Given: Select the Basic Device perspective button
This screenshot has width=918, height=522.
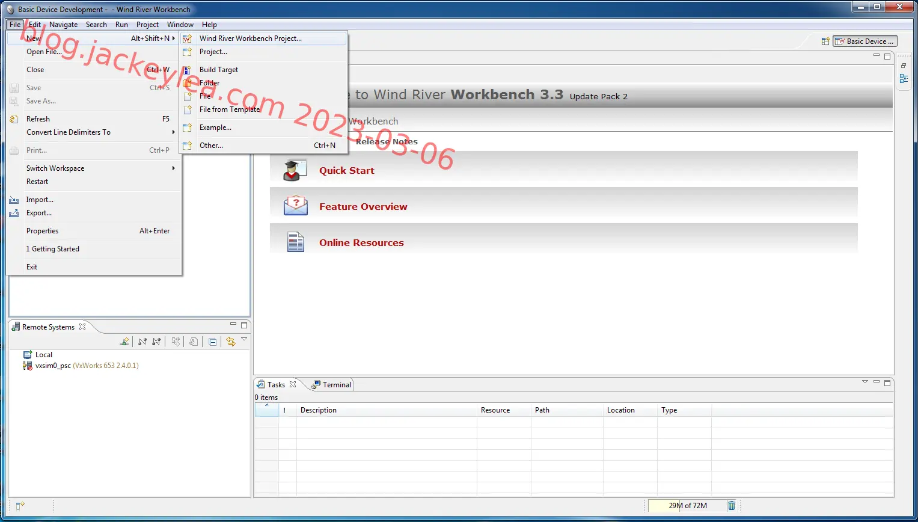Looking at the screenshot, I should pyautogui.click(x=865, y=41).
